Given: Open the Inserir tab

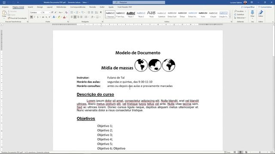Looking at the screenshot, I should [x=31, y=7].
